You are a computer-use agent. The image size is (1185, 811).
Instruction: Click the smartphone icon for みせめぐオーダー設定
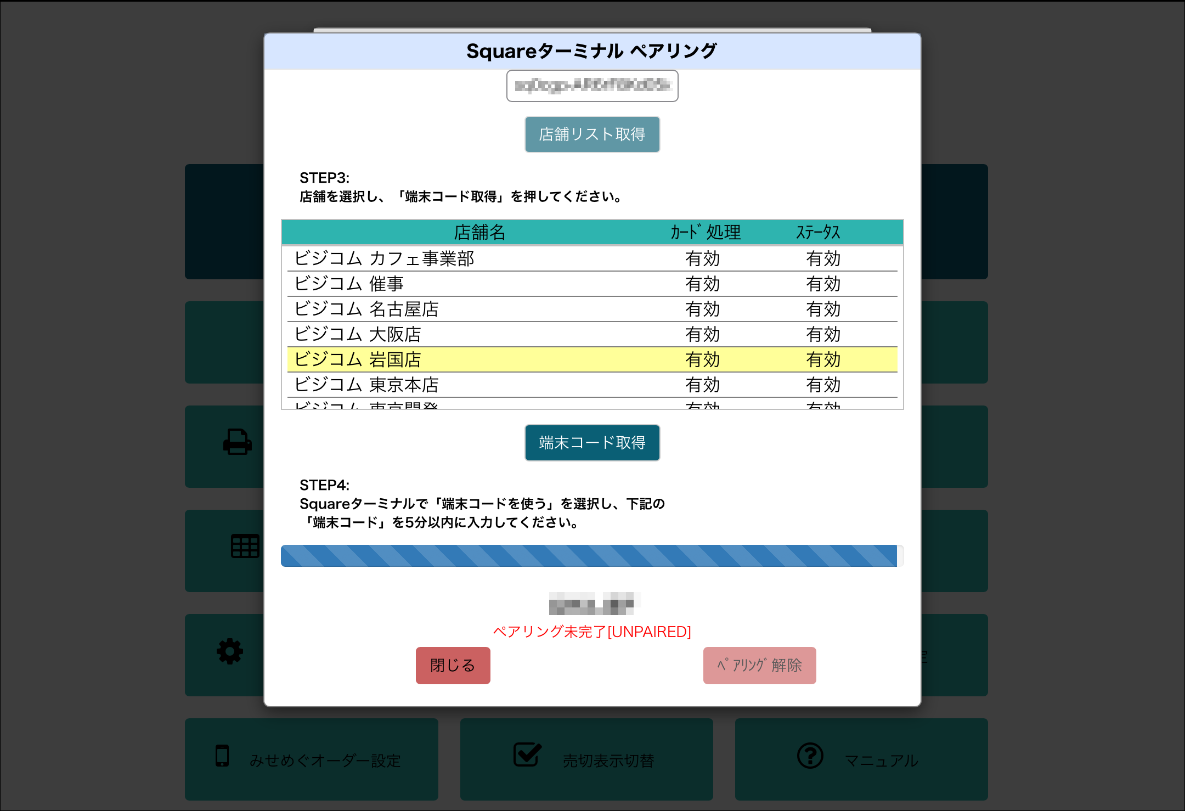pyautogui.click(x=222, y=756)
